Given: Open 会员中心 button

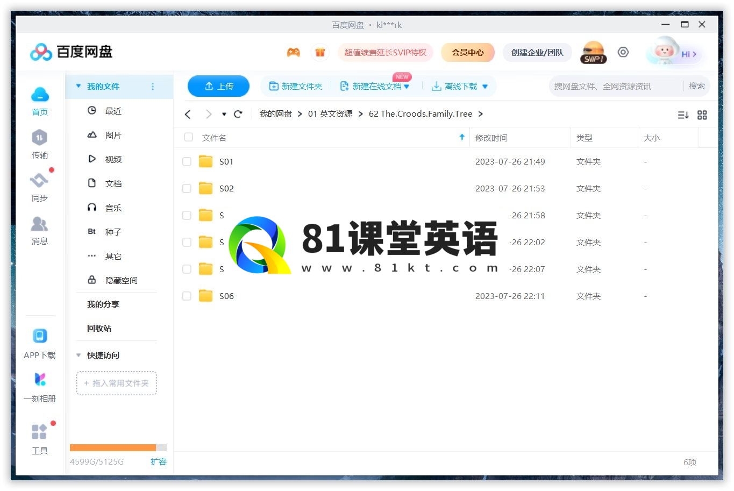Looking at the screenshot, I should point(467,53).
